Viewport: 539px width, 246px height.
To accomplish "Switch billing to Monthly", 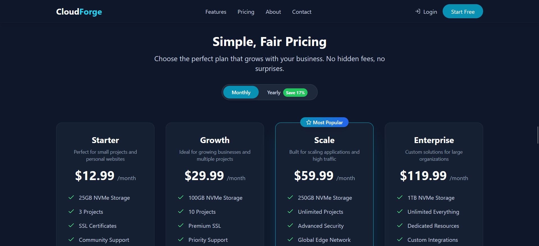I will click(241, 92).
